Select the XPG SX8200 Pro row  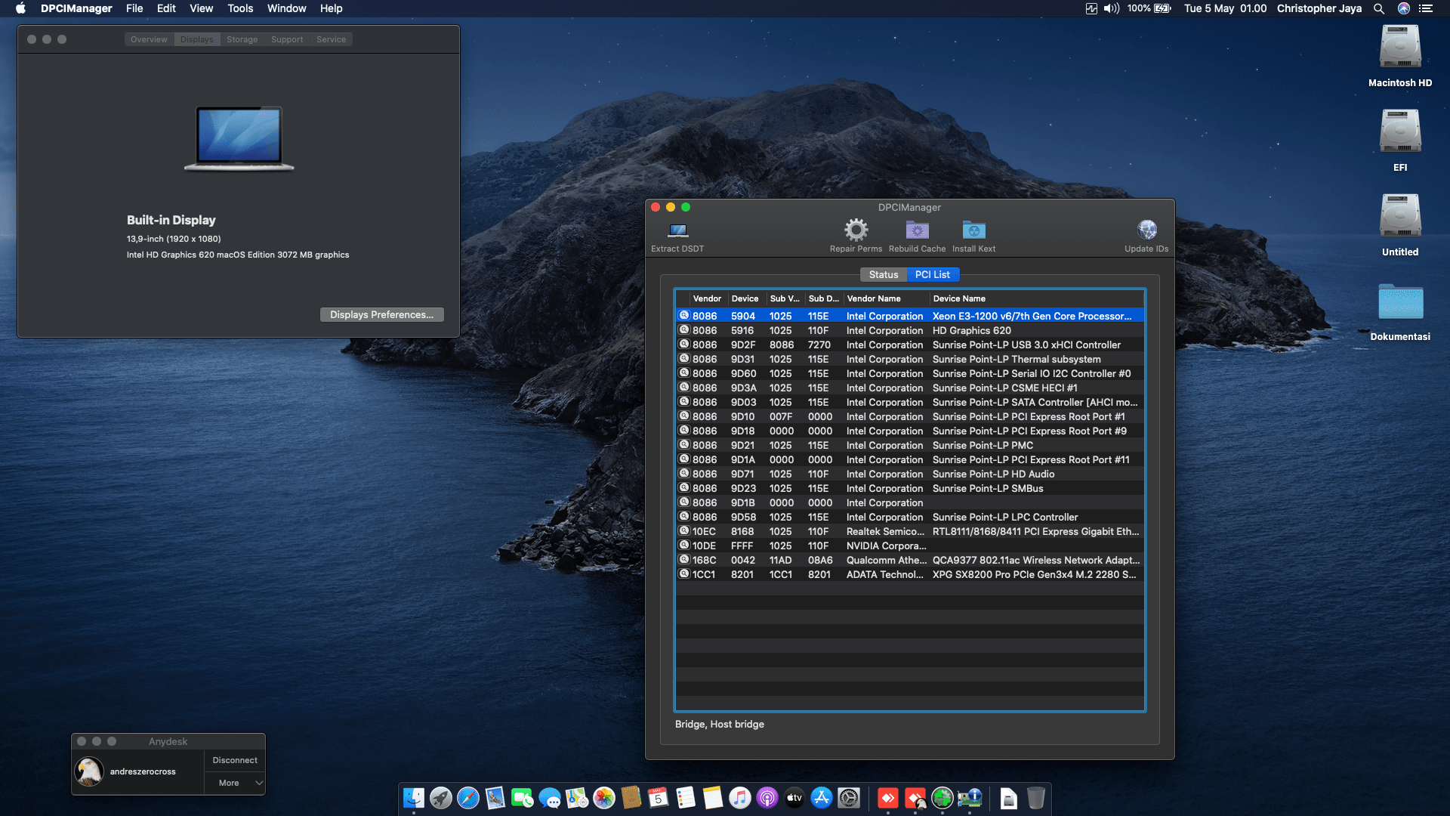click(x=910, y=574)
